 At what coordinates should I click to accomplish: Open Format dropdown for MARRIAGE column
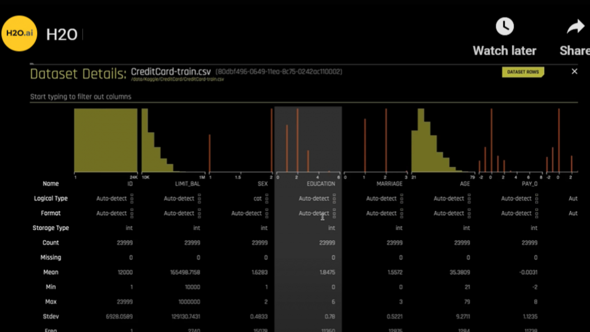click(x=401, y=213)
